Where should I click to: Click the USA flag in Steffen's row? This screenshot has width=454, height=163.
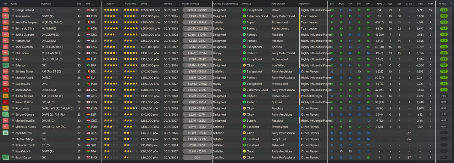(88, 133)
